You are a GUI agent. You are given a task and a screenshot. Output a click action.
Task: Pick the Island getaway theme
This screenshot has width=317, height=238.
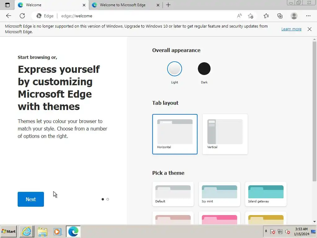[266, 194]
